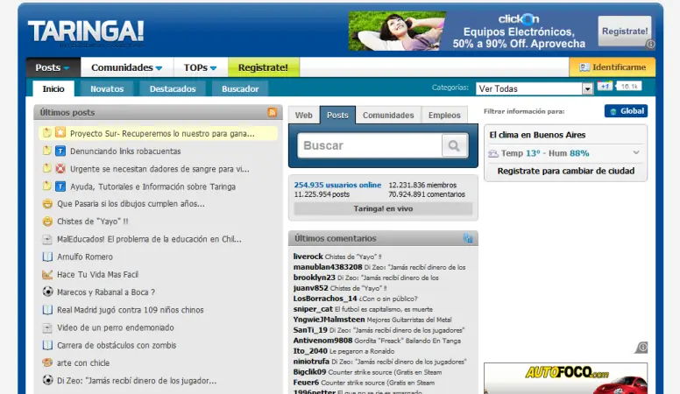Click the weather cloud icon next to Temp
Screen dimensions: 680x394
point(493,153)
